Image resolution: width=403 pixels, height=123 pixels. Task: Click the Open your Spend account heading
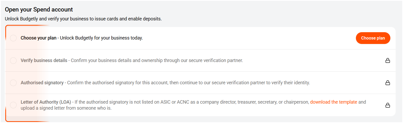coord(39,10)
